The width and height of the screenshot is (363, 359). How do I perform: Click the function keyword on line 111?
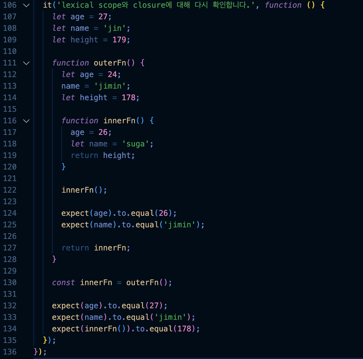[71, 63]
